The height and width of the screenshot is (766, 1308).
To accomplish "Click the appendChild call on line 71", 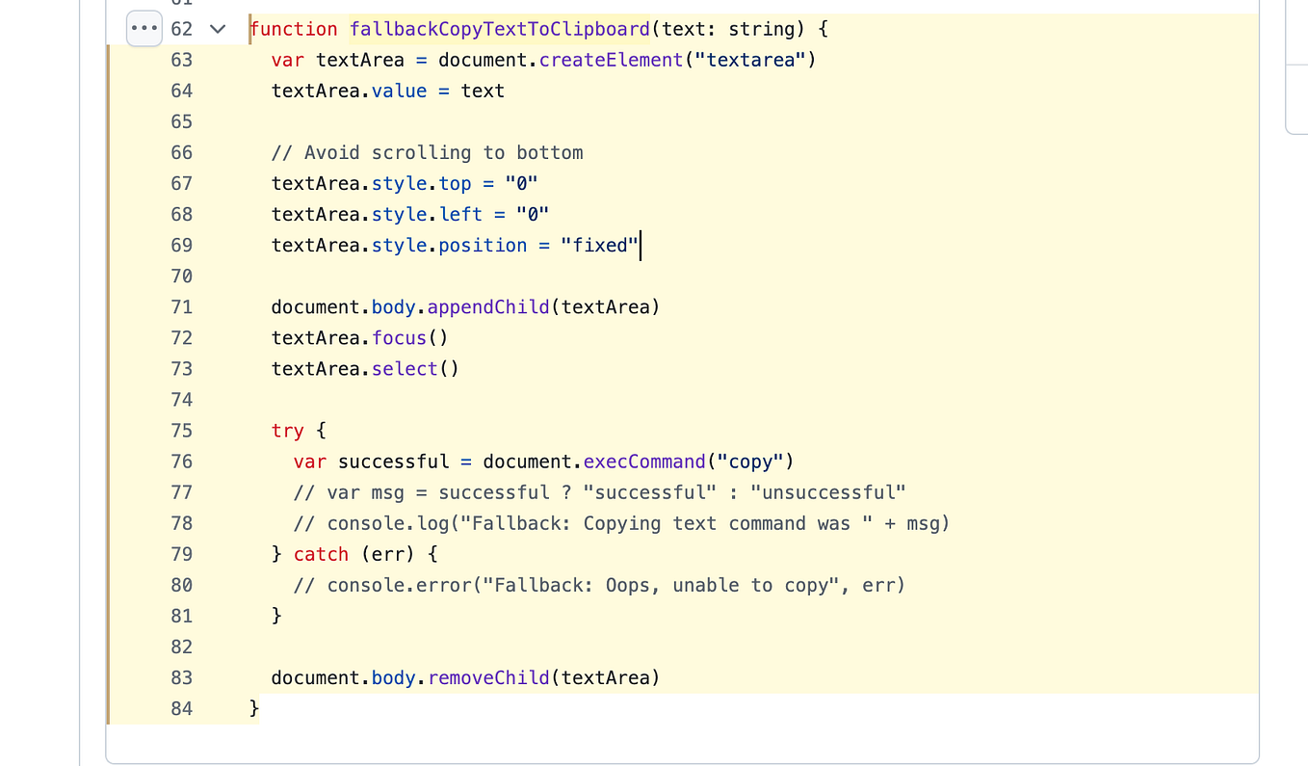I will click(488, 306).
